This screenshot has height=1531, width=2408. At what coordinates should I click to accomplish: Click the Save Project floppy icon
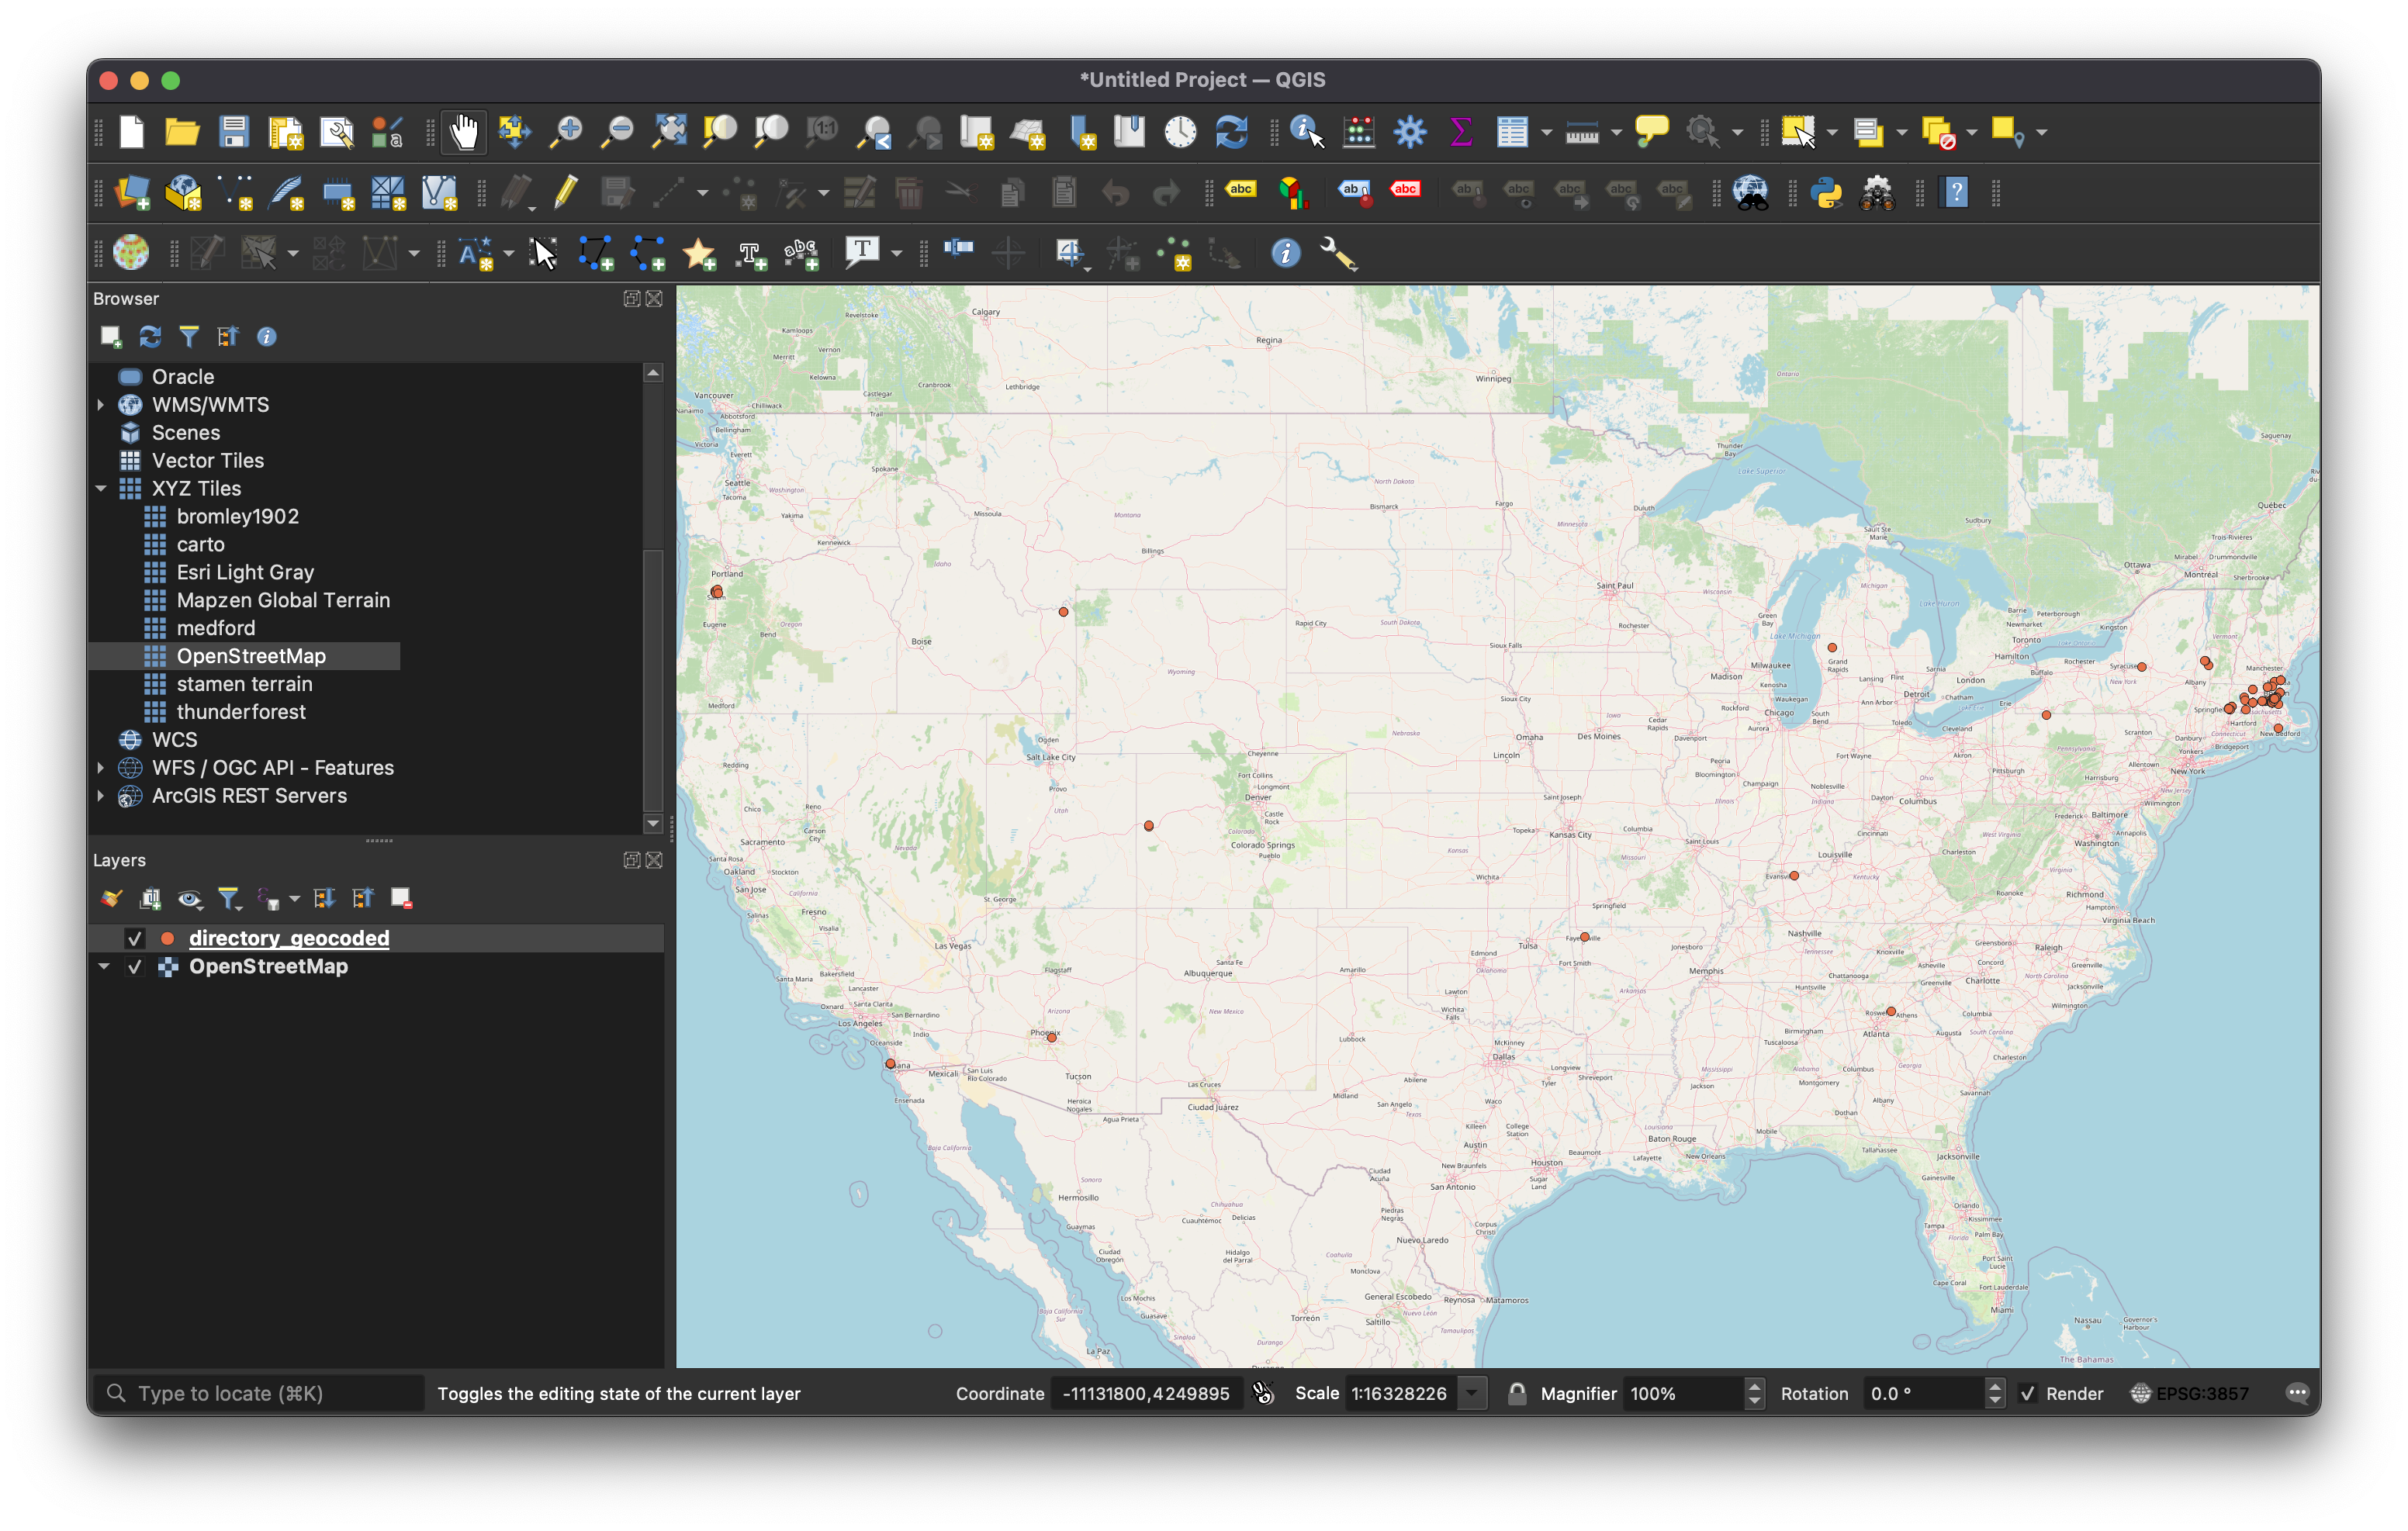234,132
